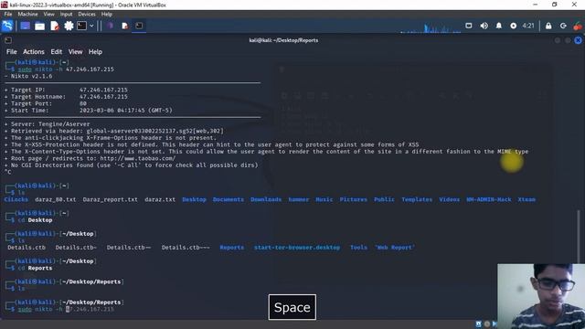Click 'Daraz_report.txt' in listing
585x329 pixels.
tap(110, 199)
